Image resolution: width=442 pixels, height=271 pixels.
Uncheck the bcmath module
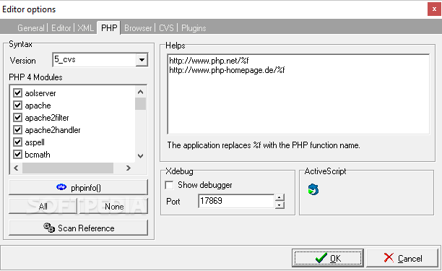point(18,155)
